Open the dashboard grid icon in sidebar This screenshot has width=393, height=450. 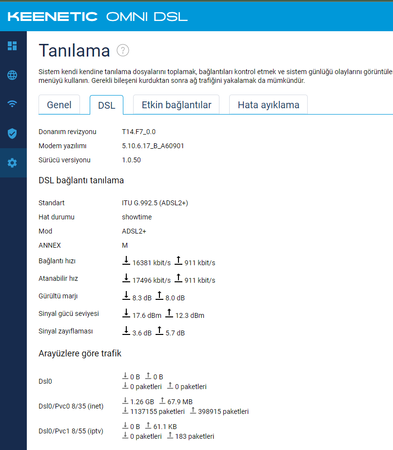pos(12,46)
